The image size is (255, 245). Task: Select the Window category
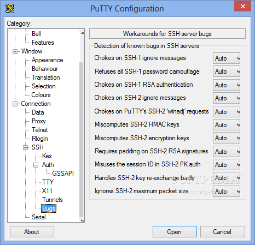point(32,51)
